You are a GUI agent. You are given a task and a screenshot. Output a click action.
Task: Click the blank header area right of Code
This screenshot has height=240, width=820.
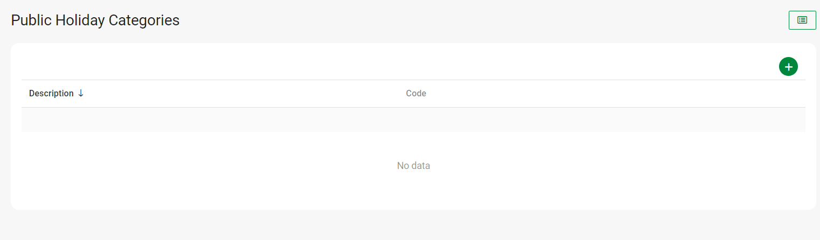click(620, 94)
